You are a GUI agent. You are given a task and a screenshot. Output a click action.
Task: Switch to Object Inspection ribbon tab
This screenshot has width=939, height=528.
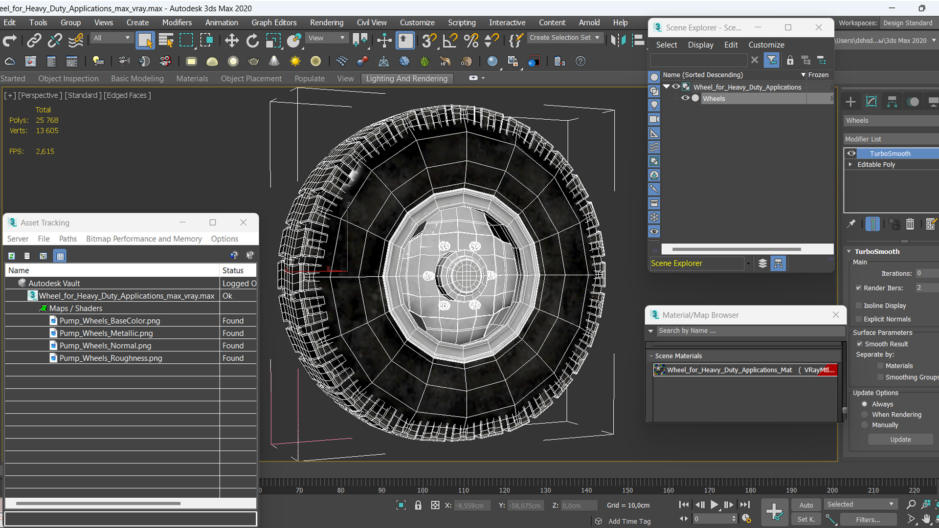68,78
